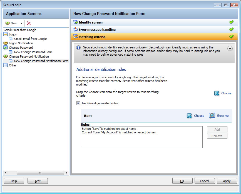Click the green checkmark on Error message handling
The width and height of the screenshot is (241, 194).
[x=231, y=29]
